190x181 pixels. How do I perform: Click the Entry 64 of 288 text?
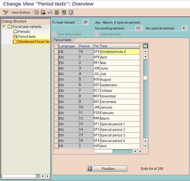(x=152, y=169)
